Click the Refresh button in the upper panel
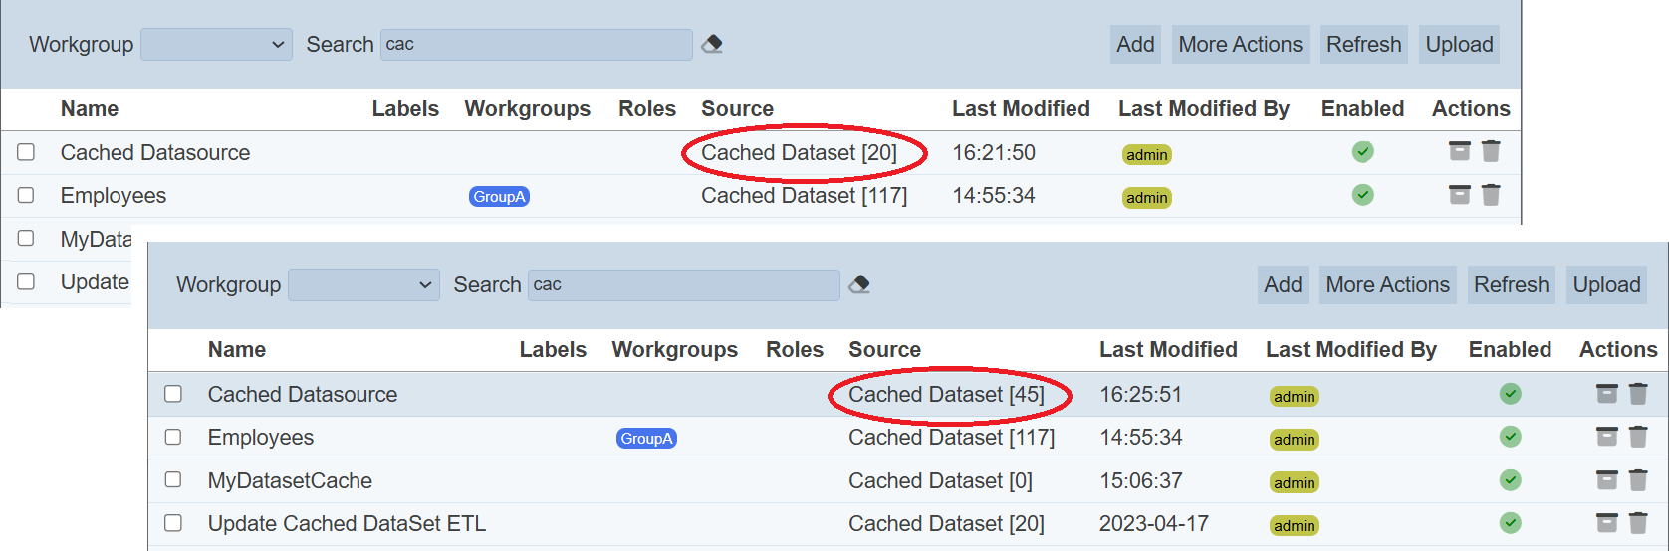Viewport: 1669px width, 551px height. 1363,45
